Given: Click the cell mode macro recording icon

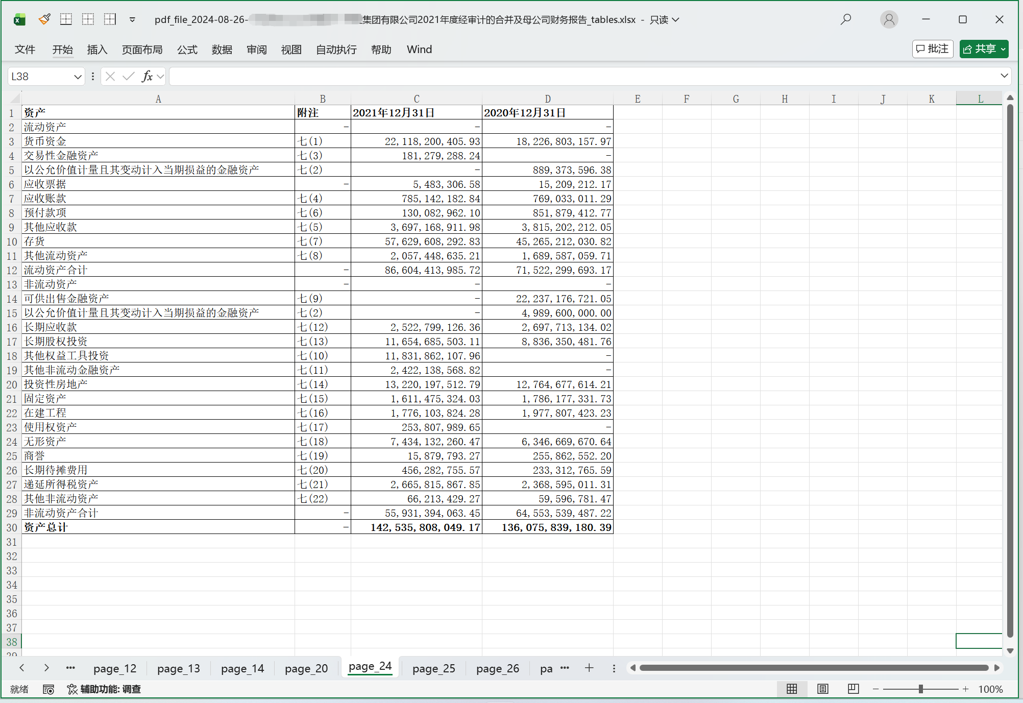Looking at the screenshot, I should coord(48,689).
